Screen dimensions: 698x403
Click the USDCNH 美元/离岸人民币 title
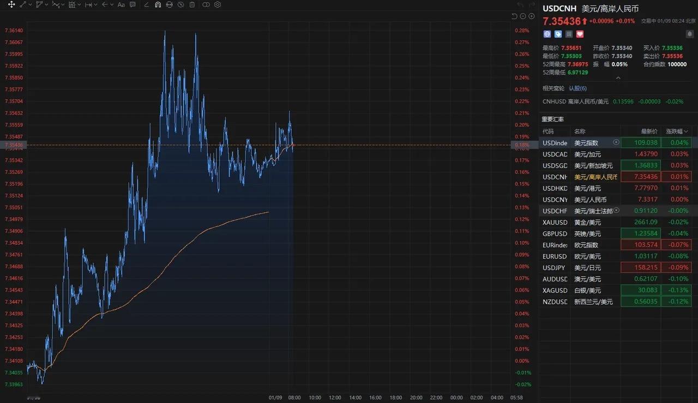[x=591, y=9]
